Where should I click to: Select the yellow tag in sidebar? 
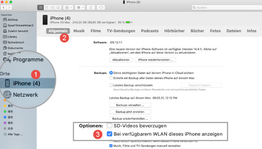click(x=8, y=106)
